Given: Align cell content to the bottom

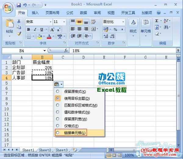Looking at the screenshot, I should [x=86, y=22].
